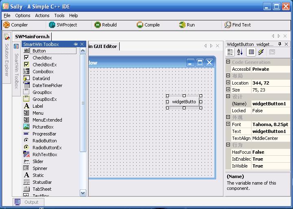Click the Compiler toolbar icon
293x209 pixels.
[7, 25]
